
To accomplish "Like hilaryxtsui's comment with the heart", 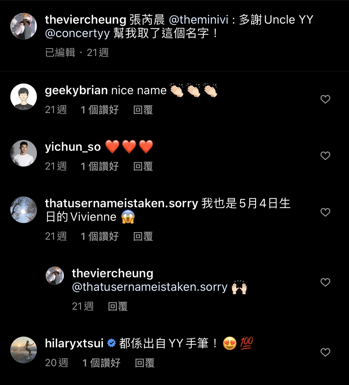I will (325, 352).
